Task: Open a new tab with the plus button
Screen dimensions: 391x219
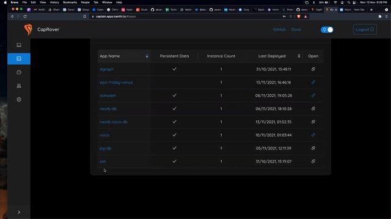Action: point(371,10)
